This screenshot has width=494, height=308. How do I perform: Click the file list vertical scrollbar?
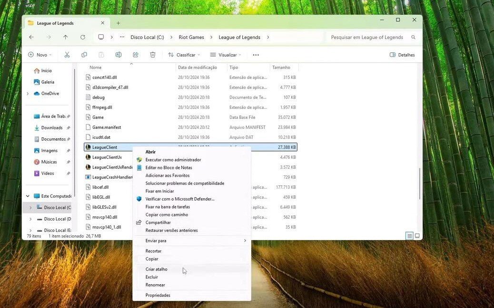(419, 184)
